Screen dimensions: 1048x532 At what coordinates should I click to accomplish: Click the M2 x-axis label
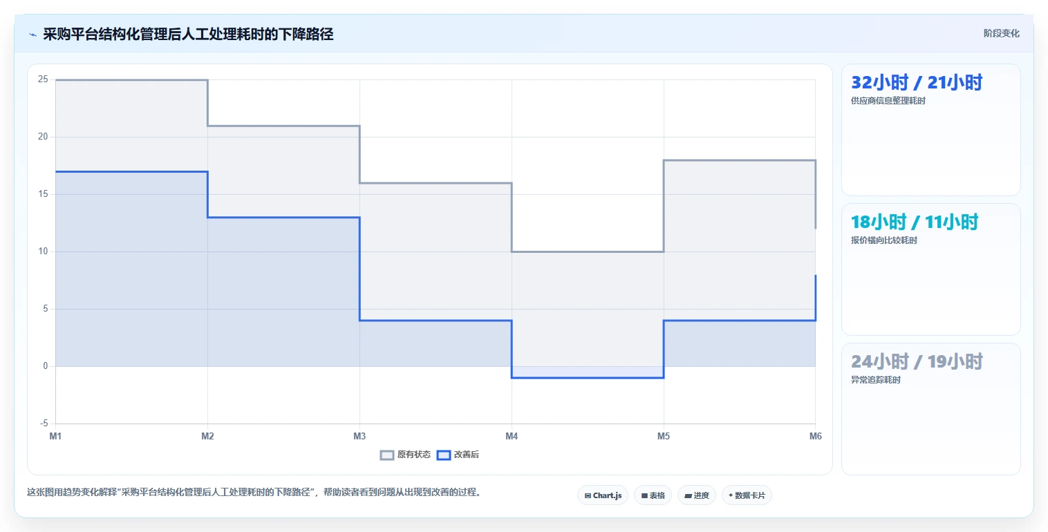(x=207, y=437)
